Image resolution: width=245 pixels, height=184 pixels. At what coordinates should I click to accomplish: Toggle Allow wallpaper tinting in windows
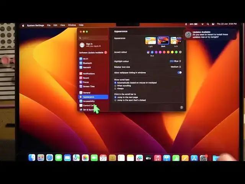tap(180, 72)
